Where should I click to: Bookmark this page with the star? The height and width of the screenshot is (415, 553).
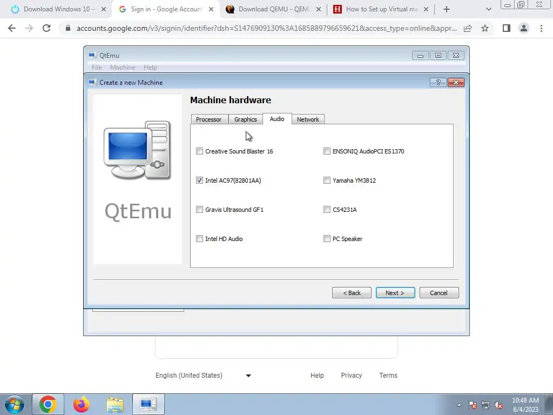coord(485,28)
